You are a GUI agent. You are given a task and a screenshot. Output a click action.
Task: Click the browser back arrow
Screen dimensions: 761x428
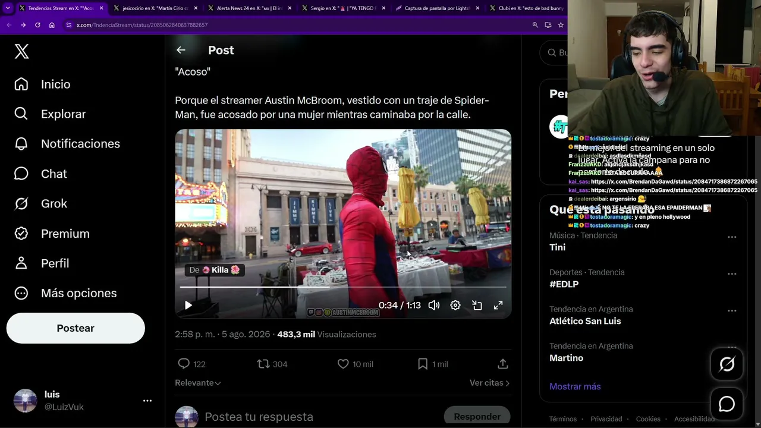pyautogui.click(x=9, y=25)
